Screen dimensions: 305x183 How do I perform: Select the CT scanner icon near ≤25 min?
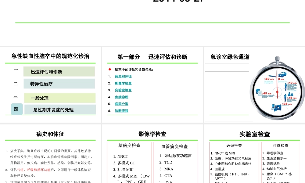(278, 107)
